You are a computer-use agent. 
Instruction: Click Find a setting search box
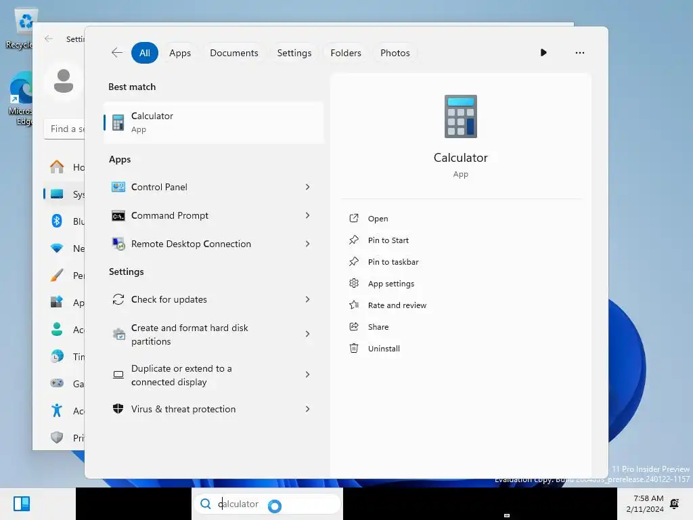tap(64, 129)
